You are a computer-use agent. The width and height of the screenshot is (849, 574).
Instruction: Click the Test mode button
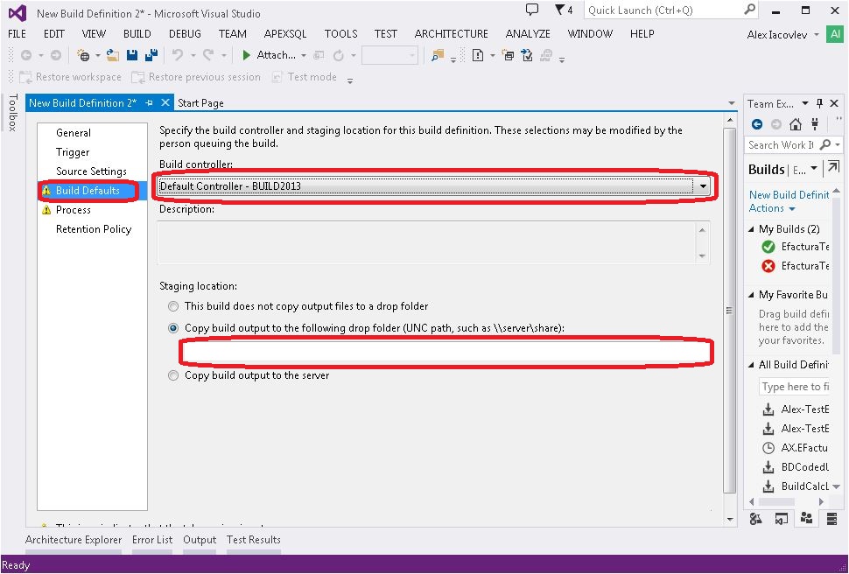[x=305, y=77]
